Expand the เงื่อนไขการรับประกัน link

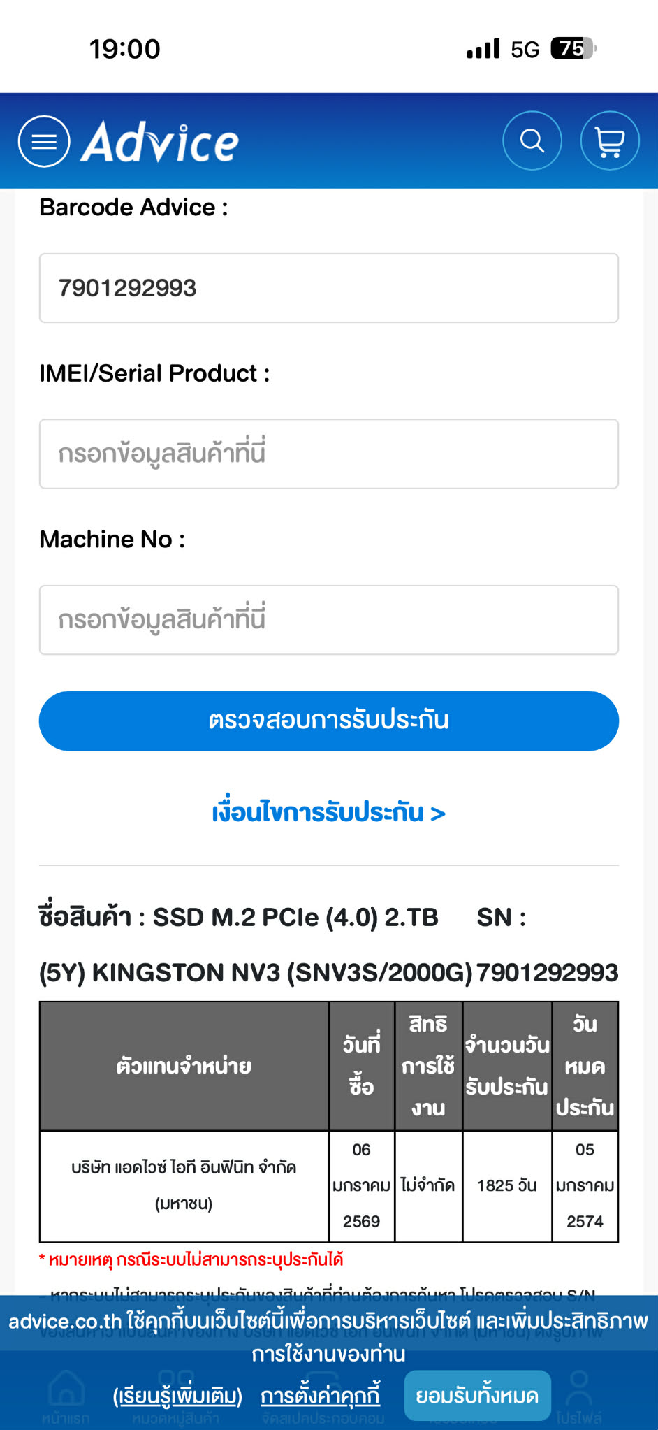[x=328, y=813]
